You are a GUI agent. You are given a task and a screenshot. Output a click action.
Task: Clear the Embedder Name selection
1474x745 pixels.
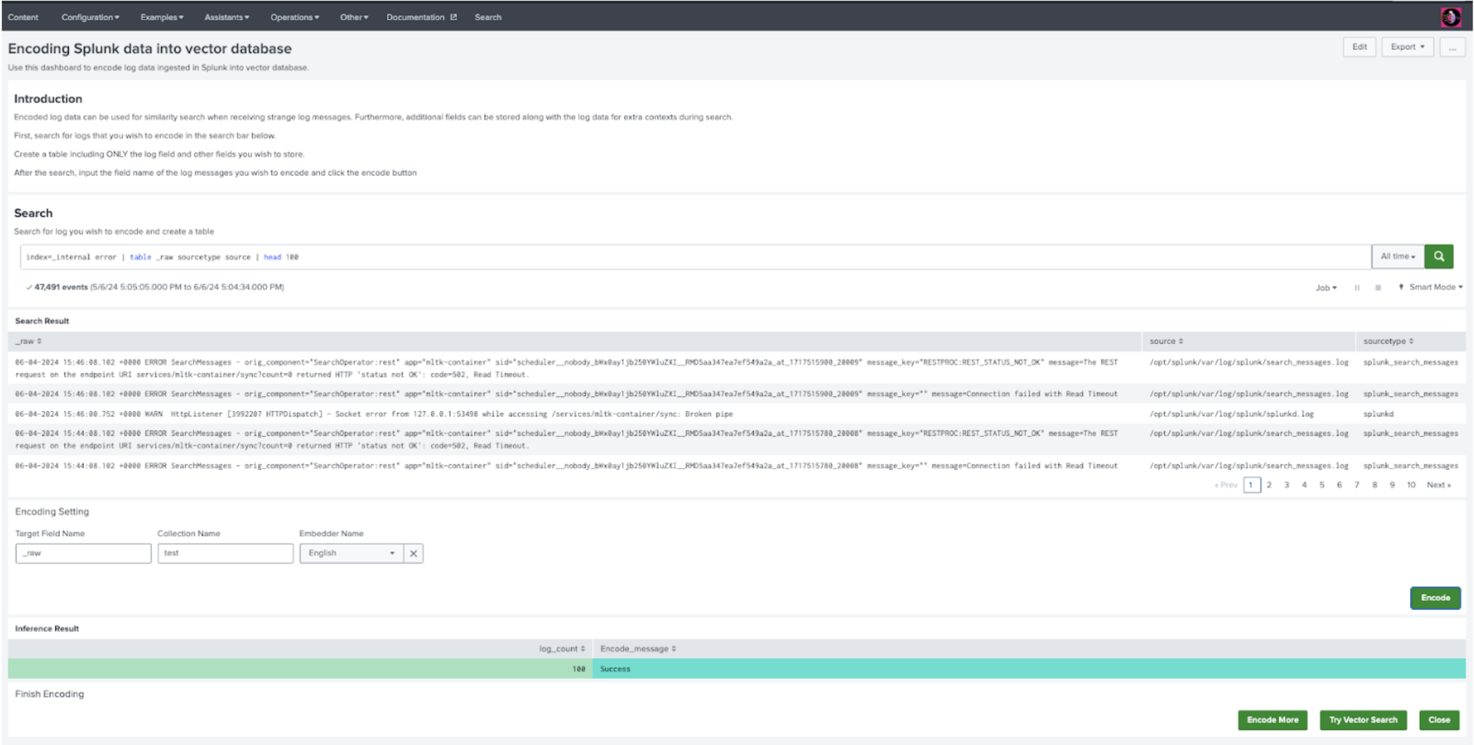[413, 554]
